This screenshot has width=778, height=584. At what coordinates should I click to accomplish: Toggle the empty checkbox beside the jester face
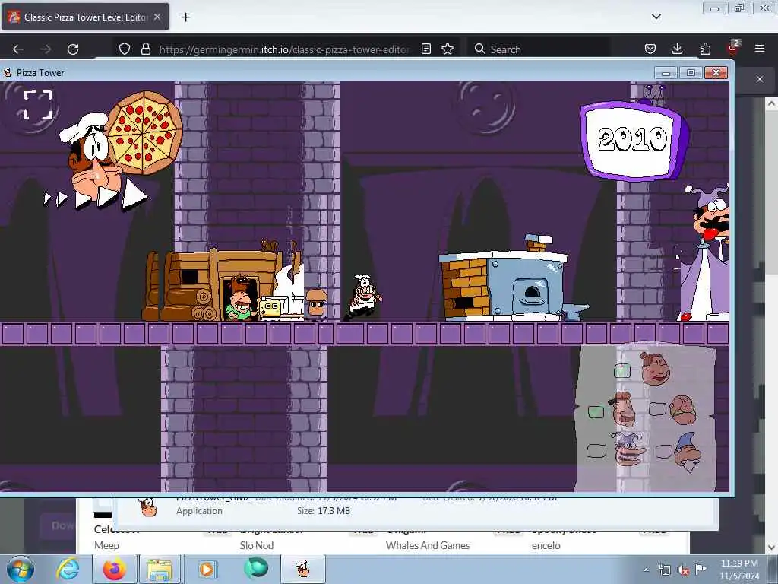click(x=596, y=450)
